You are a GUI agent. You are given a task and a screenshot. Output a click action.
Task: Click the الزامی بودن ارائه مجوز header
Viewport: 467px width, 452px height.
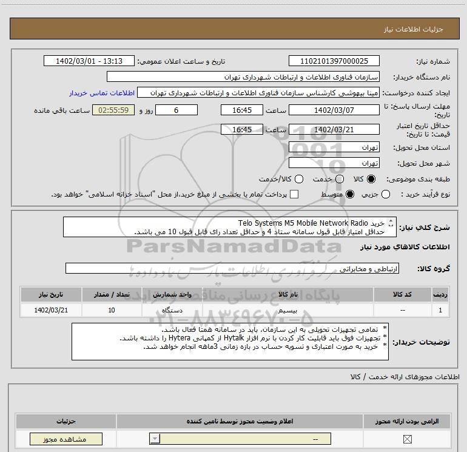pyautogui.click(x=407, y=421)
